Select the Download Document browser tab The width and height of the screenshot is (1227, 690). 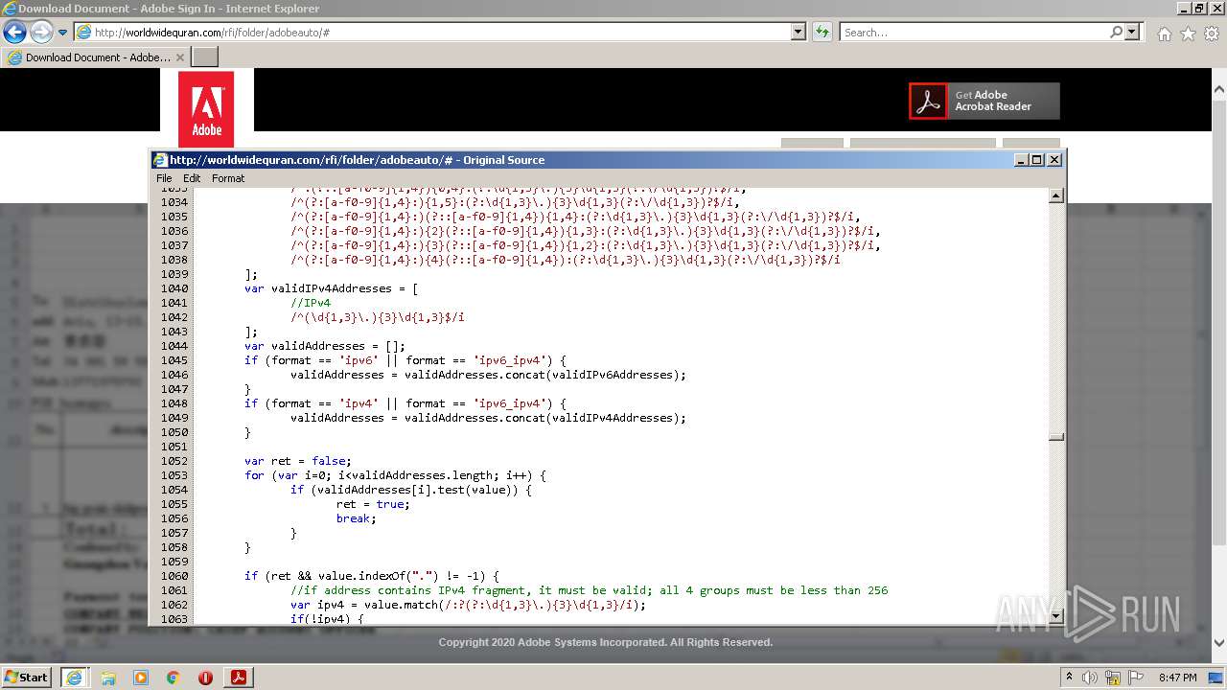click(96, 57)
